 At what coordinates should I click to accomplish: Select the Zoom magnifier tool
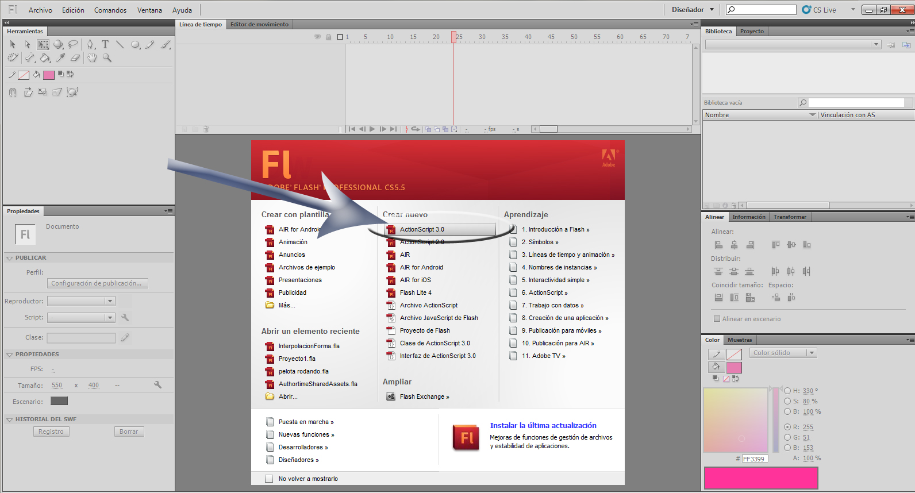(107, 57)
